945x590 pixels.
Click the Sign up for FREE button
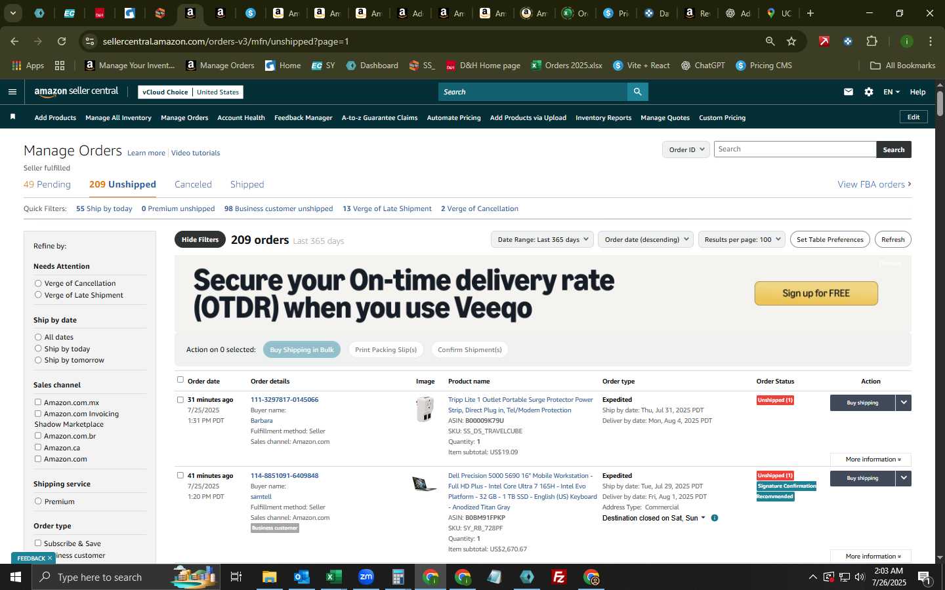point(816,293)
